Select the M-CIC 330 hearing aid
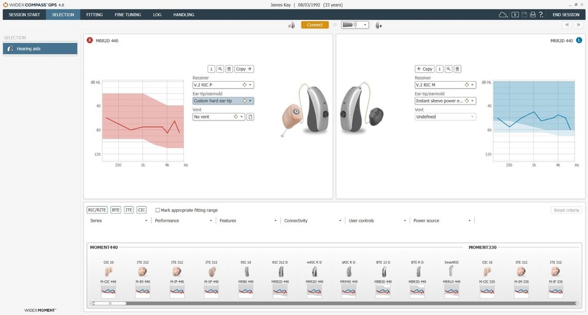The height and width of the screenshot is (315, 588). [487, 279]
